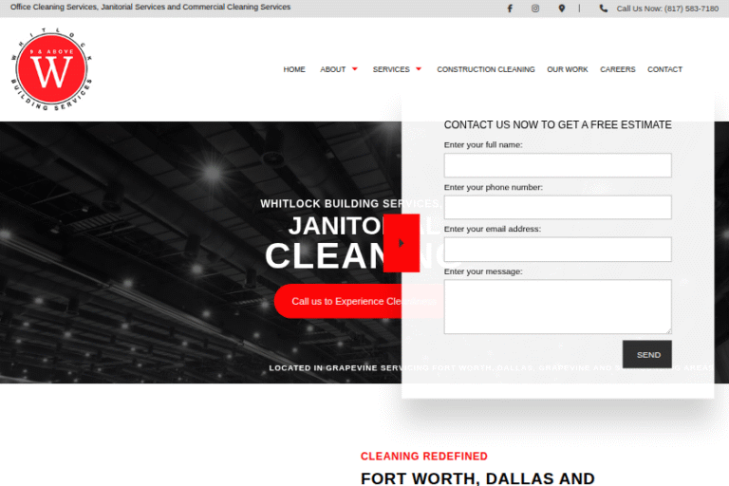The image size is (729, 486).
Task: Expand the About dropdown arrow
Action: click(355, 69)
